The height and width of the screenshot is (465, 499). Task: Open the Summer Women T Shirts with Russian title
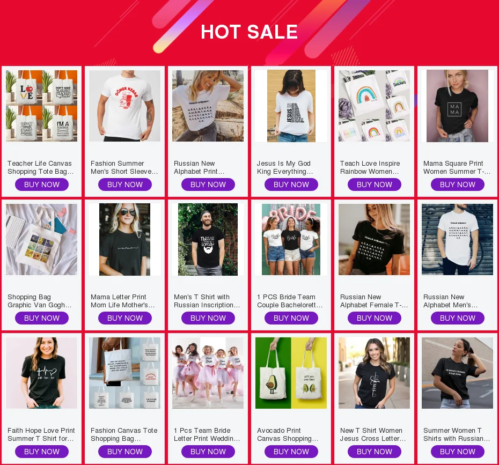[x=457, y=434]
